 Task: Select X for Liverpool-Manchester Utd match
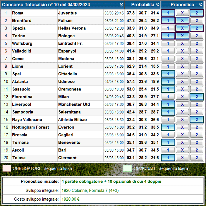[182, 105]
